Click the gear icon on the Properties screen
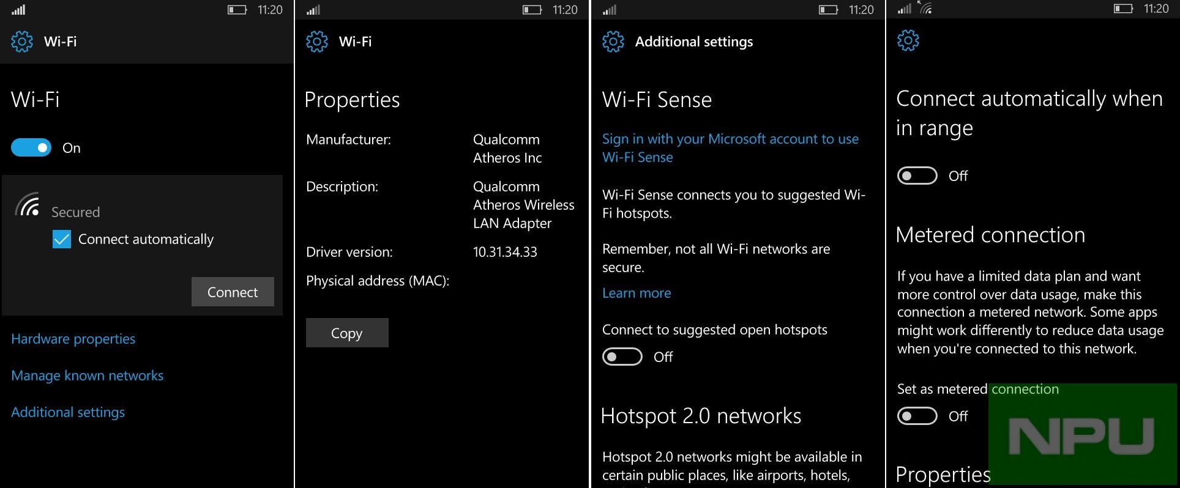Image resolution: width=1180 pixels, height=488 pixels. coord(317,42)
